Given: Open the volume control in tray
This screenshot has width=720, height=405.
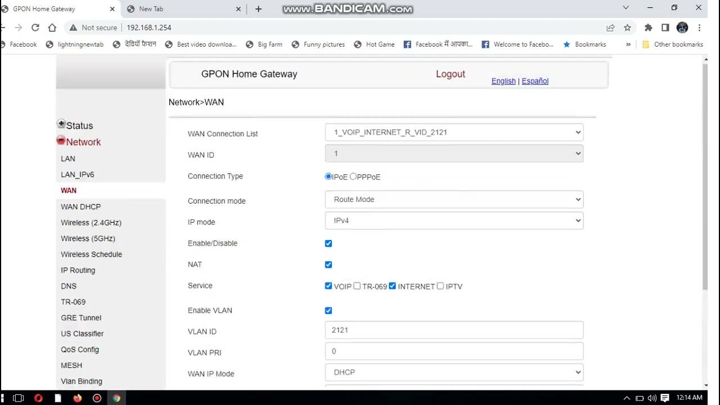Looking at the screenshot, I should (652, 398).
